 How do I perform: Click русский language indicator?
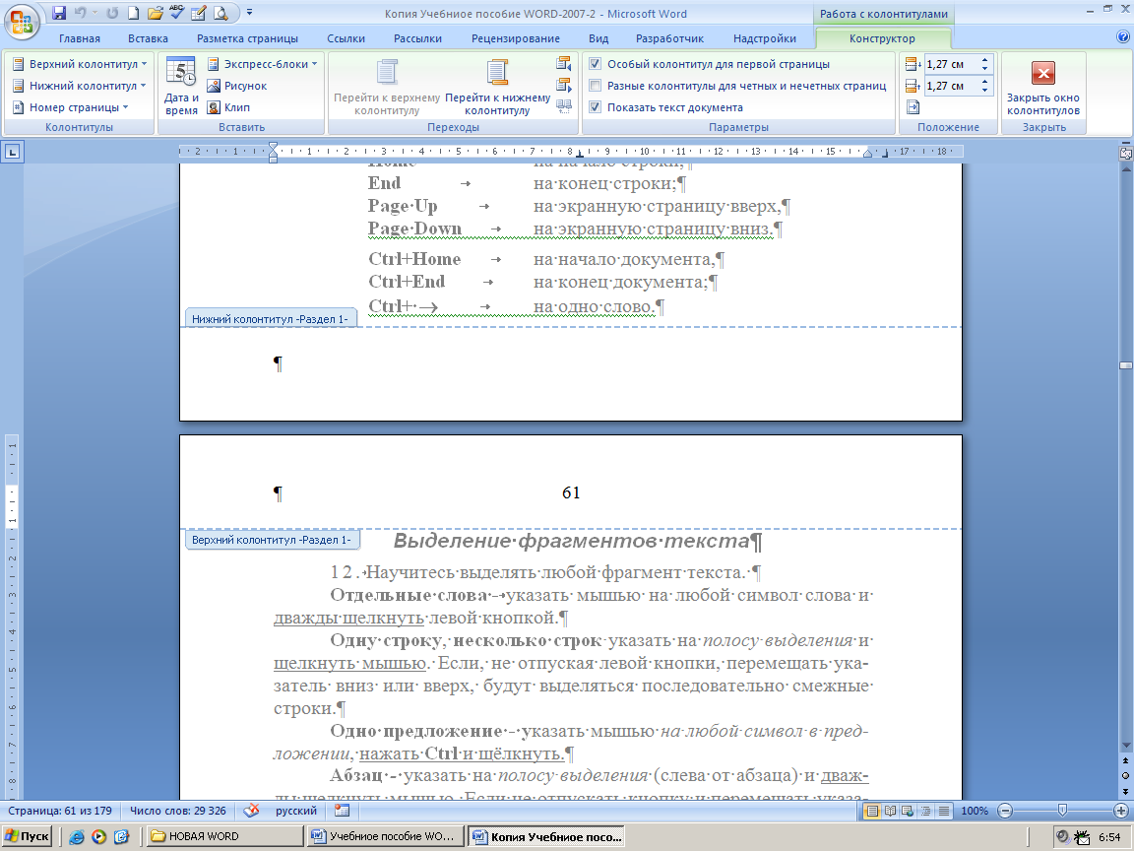click(295, 811)
